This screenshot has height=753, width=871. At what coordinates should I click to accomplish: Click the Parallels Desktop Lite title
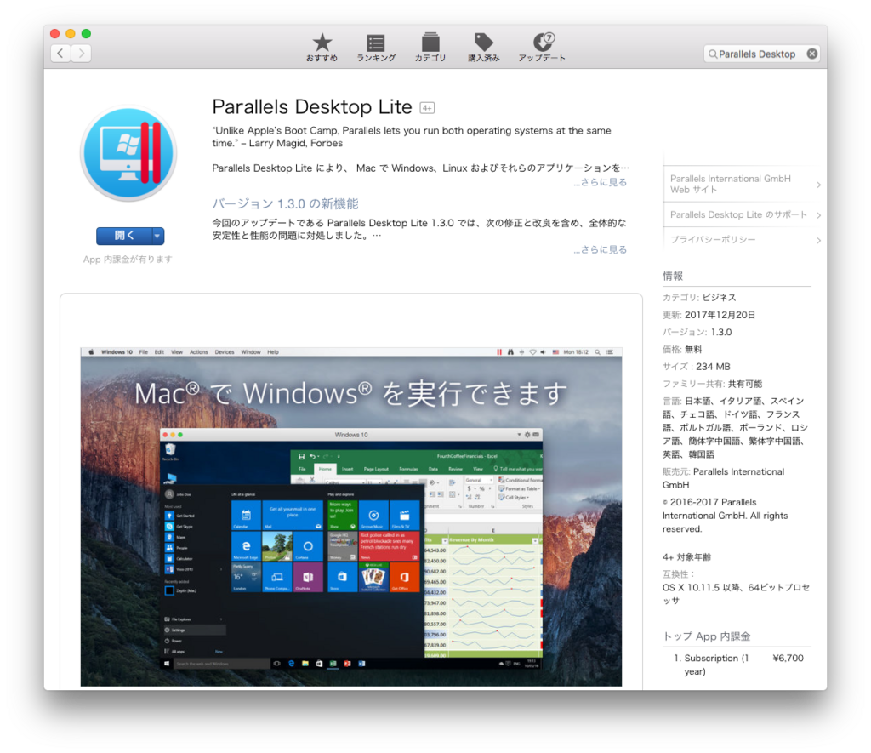point(311,106)
